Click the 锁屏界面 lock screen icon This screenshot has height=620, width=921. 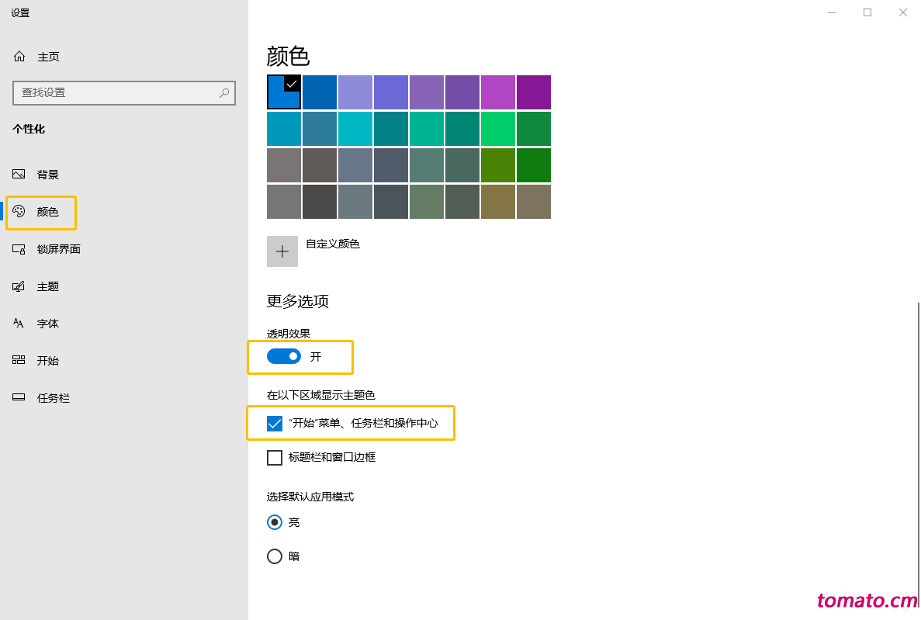click(x=19, y=249)
